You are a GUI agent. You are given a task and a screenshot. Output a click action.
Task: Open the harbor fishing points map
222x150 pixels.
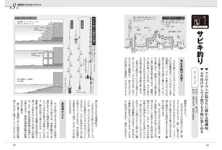[155, 34]
